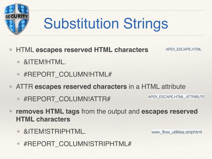Click the 'removes HTML tags' bold text

[48, 112]
